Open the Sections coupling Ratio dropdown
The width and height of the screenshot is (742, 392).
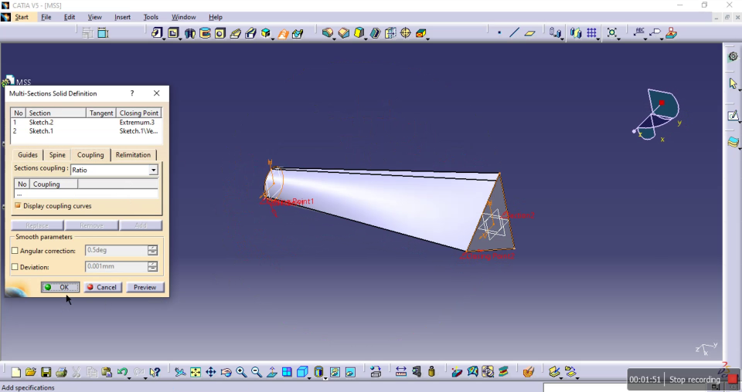(x=153, y=170)
